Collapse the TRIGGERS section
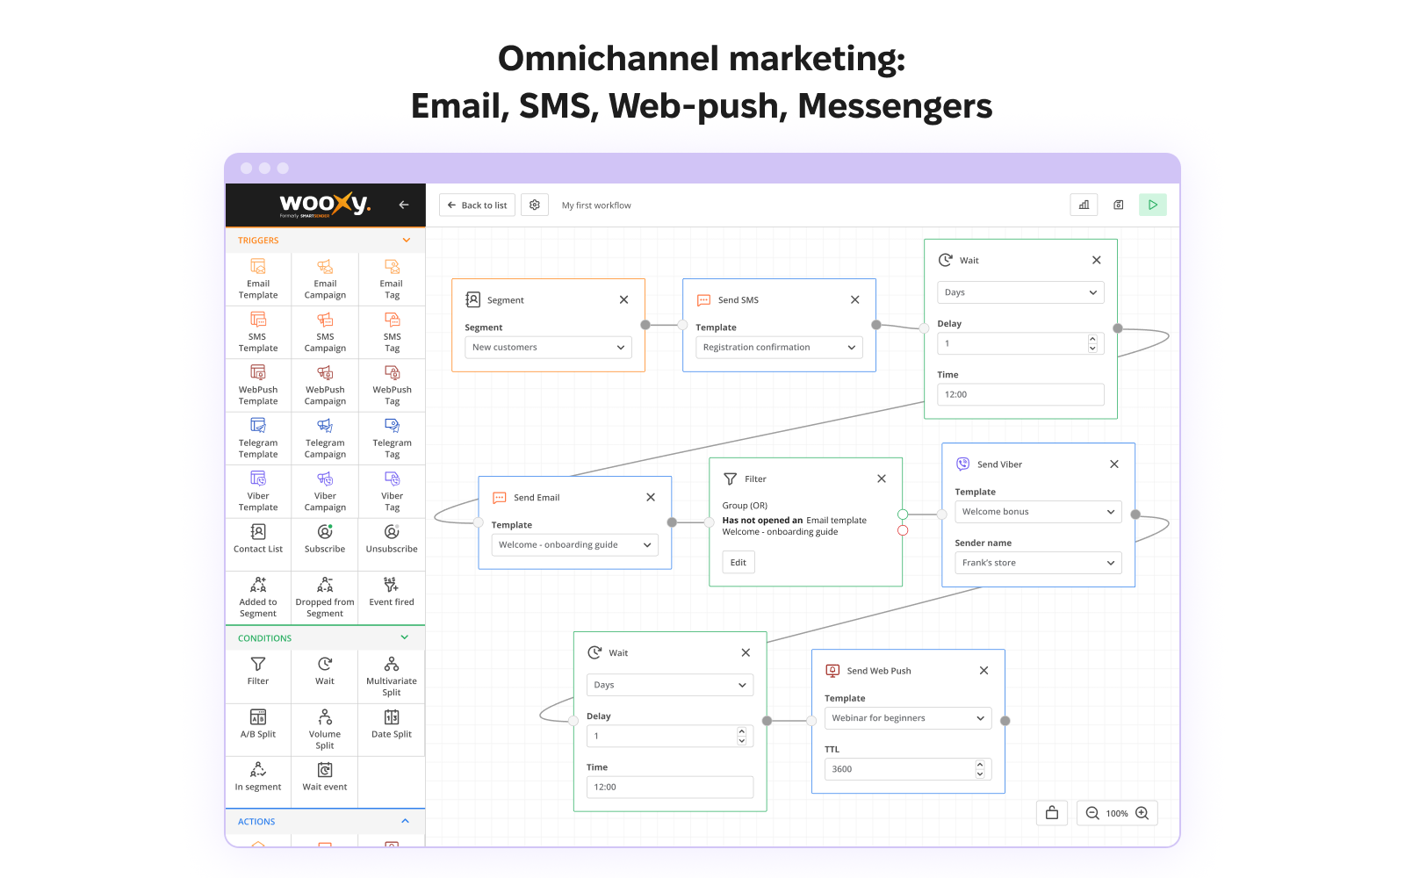This screenshot has height=878, width=1405. (407, 241)
